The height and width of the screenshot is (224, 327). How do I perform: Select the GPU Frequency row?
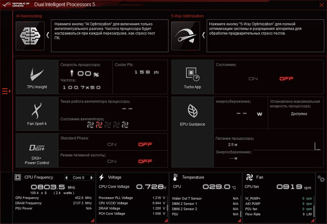pyautogui.click(x=54, y=198)
